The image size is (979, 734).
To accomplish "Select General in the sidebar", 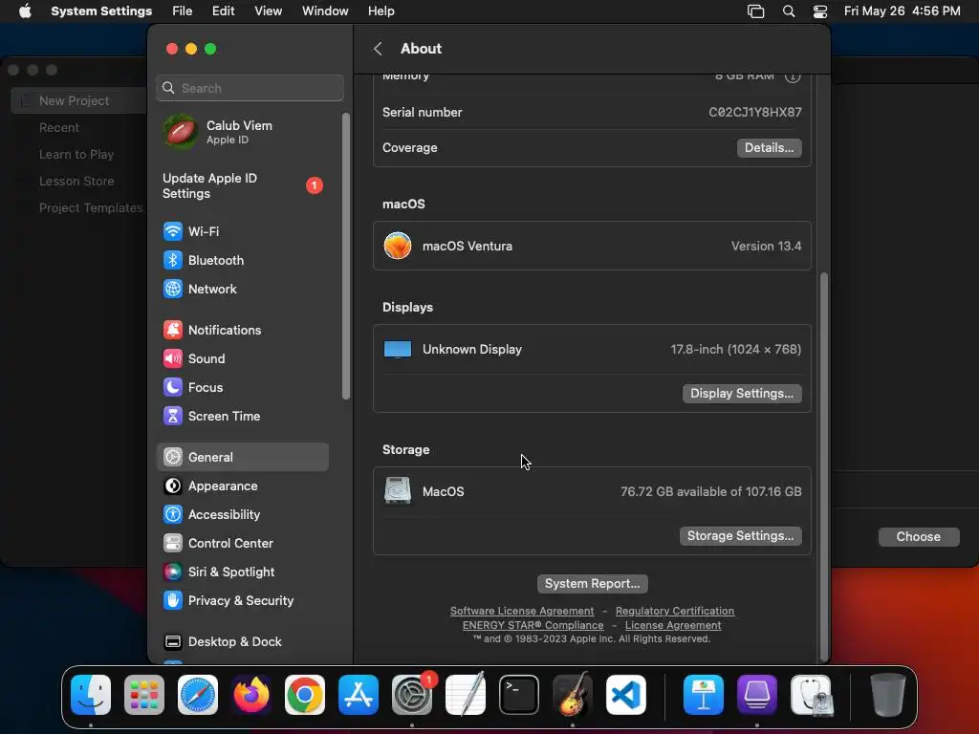I will point(242,458).
